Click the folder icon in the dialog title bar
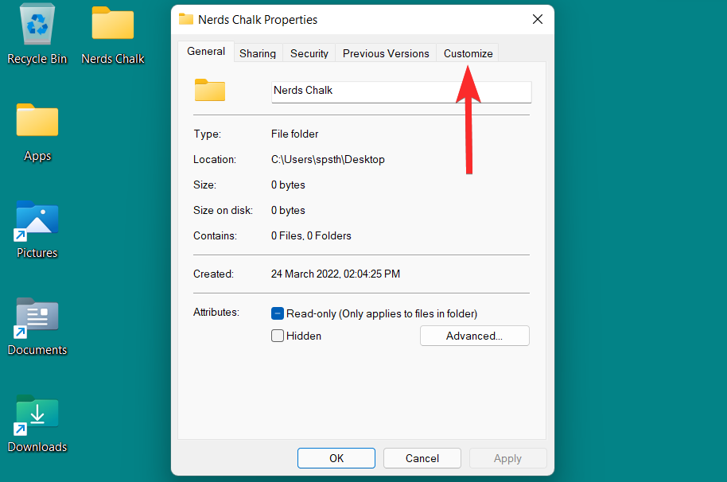727x482 pixels. click(186, 19)
